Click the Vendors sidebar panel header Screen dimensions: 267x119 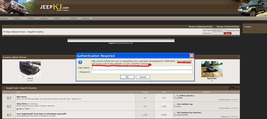pos(248,27)
